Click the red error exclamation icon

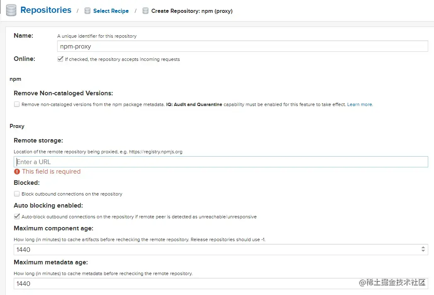click(17, 172)
